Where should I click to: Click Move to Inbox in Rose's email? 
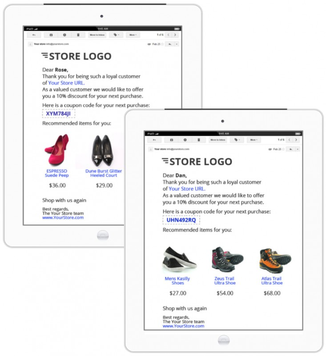click(x=97, y=35)
